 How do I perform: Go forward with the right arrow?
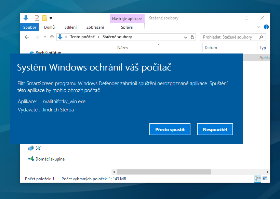[37, 37]
